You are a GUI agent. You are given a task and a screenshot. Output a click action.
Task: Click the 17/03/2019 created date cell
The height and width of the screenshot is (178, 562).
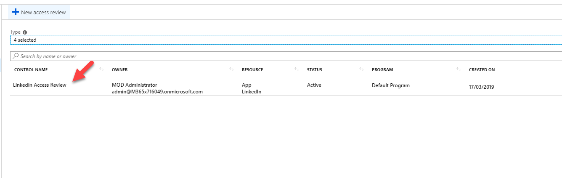(482, 88)
